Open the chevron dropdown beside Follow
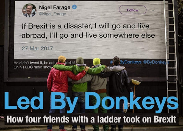This screenshot has width=183, height=131. point(153,10)
